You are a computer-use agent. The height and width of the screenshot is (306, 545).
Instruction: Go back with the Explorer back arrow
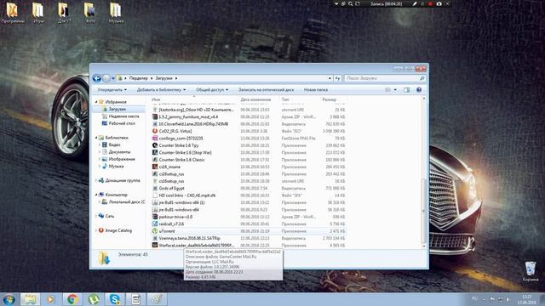pyautogui.click(x=97, y=78)
